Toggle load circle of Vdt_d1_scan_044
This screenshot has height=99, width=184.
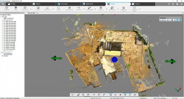tap(5, 42)
